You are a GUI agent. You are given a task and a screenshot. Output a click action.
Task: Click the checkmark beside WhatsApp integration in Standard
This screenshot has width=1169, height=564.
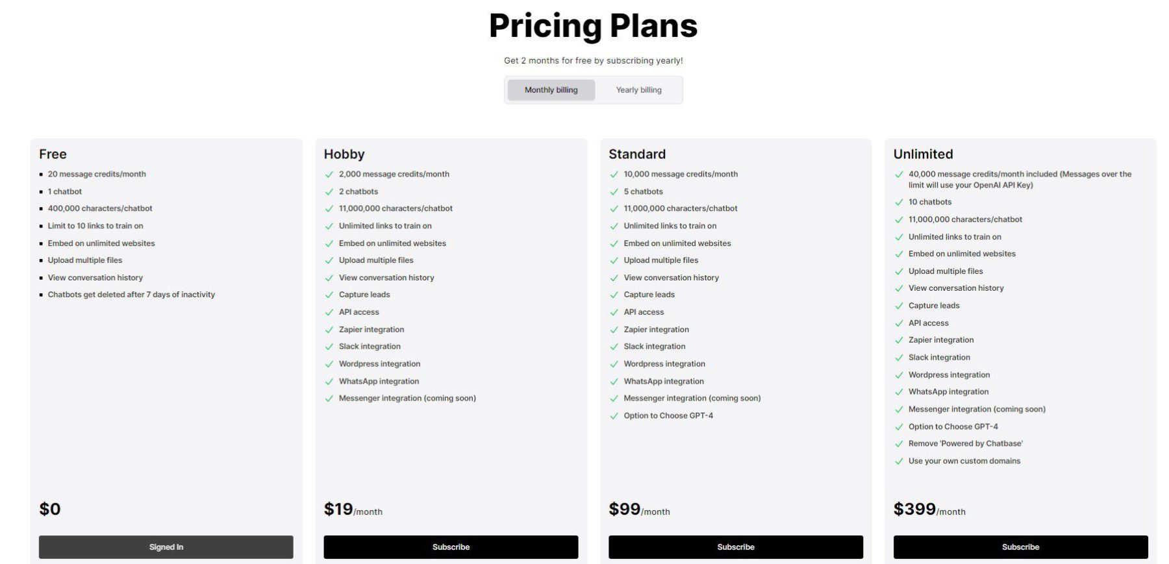(x=613, y=381)
